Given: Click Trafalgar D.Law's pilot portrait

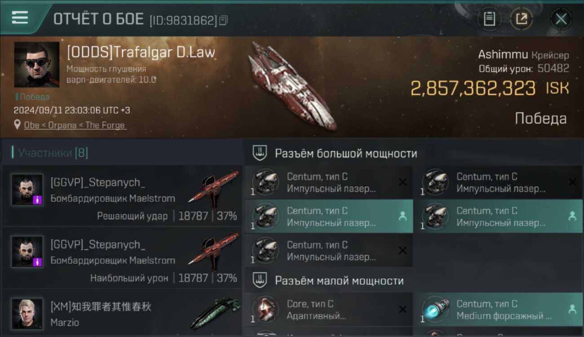Looking at the screenshot, I should click(37, 65).
